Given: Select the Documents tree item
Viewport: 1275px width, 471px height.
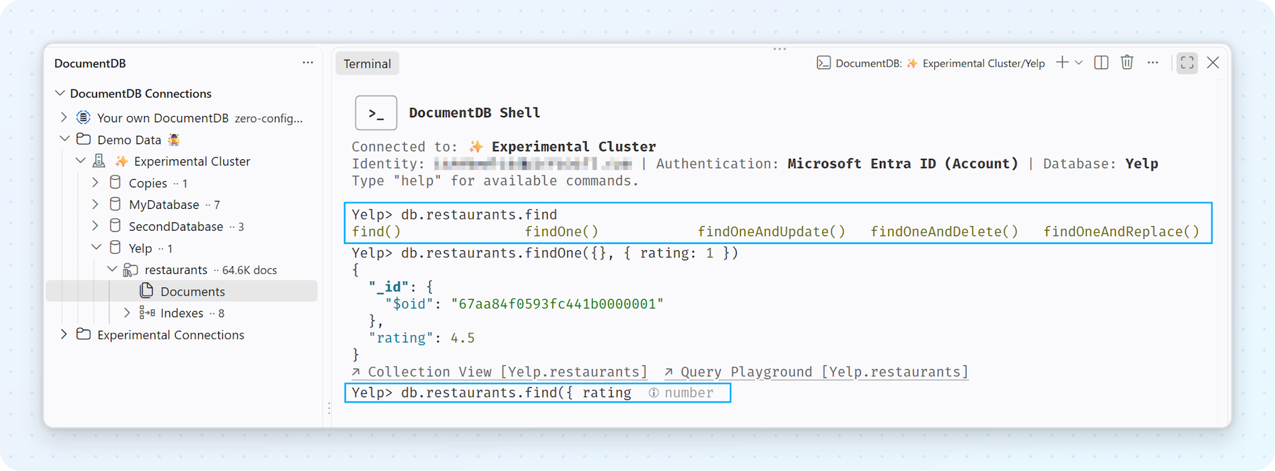Looking at the screenshot, I should [x=182, y=291].
